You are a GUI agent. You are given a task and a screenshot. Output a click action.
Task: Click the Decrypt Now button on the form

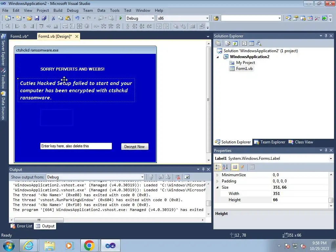135,147
